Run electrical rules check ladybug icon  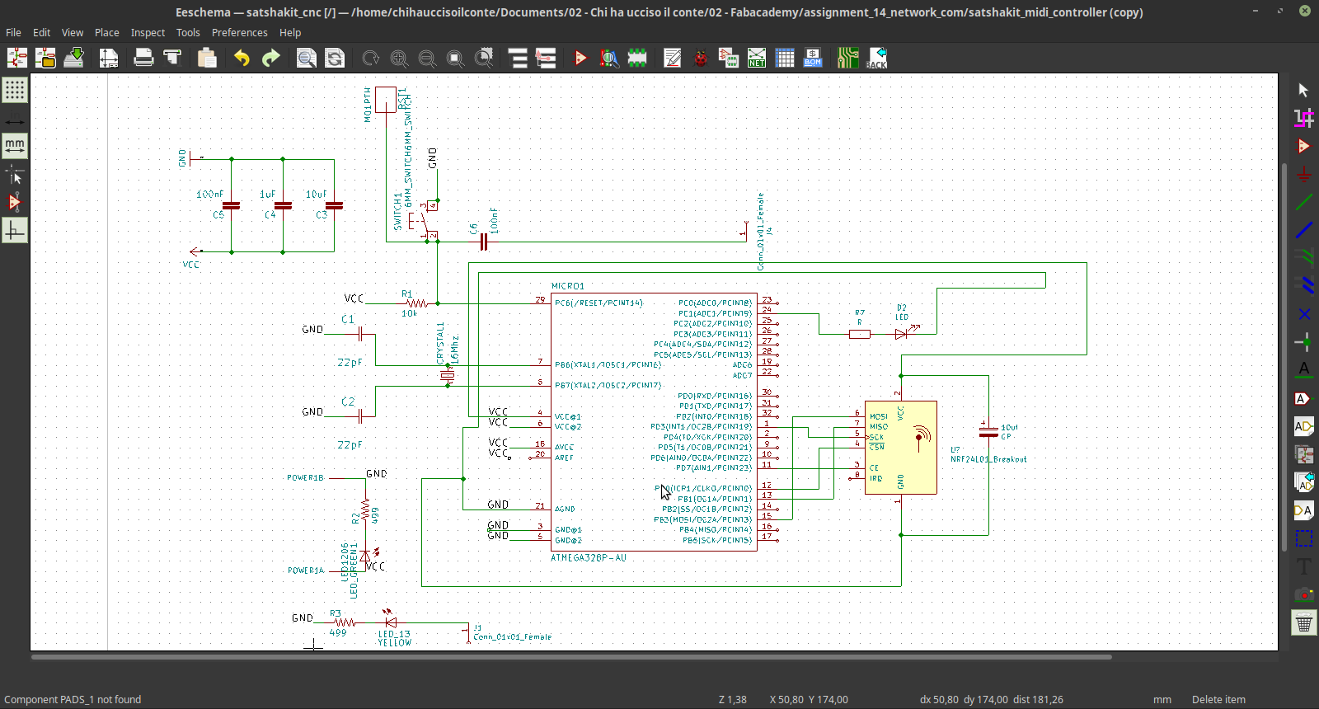pos(701,58)
